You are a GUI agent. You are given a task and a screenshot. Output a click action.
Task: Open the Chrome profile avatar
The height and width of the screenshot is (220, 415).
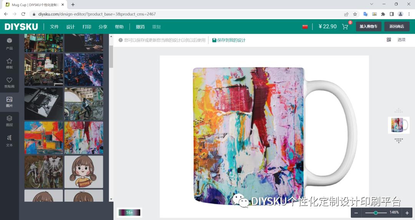point(400,14)
